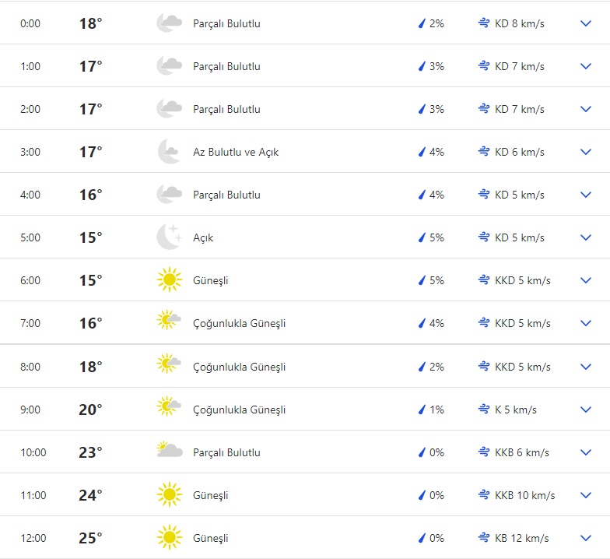
Task: Click the raindrop icon in 3:00 row
Action: [x=422, y=152]
